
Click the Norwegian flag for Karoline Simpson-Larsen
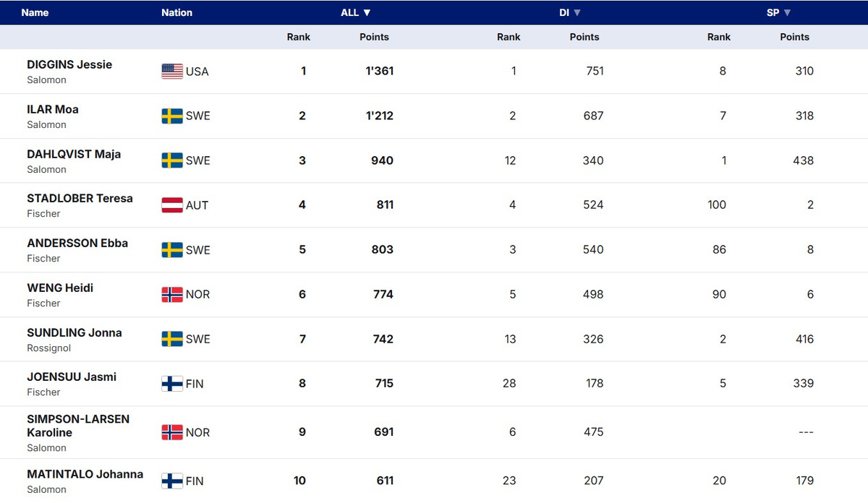(x=172, y=432)
